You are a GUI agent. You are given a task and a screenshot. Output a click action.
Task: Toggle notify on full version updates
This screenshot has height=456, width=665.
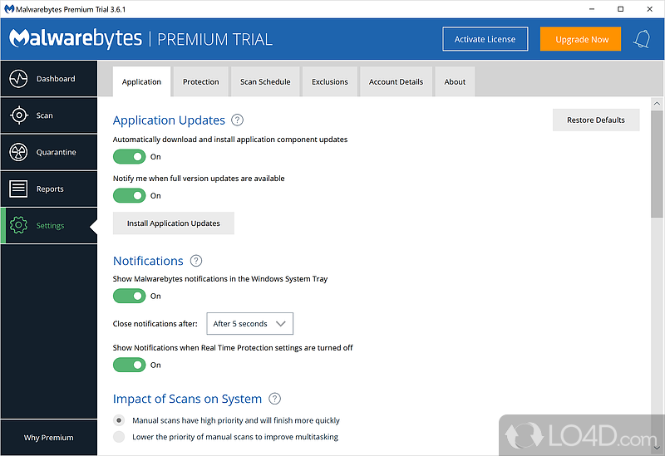(x=130, y=196)
